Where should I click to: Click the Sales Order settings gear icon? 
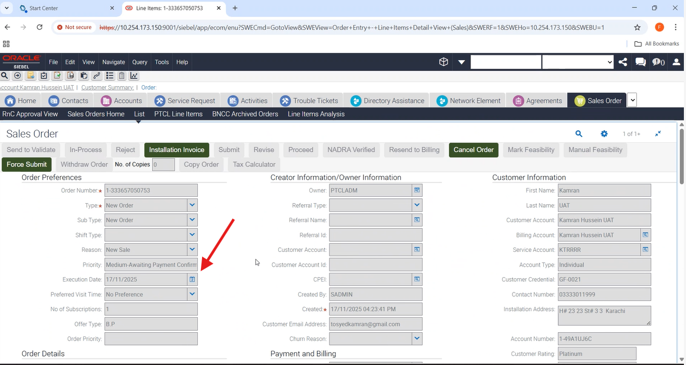(604, 134)
